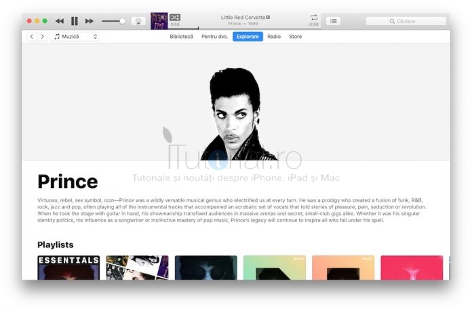Pause the current song
Viewport: 472px width, 311px height.
(x=75, y=21)
